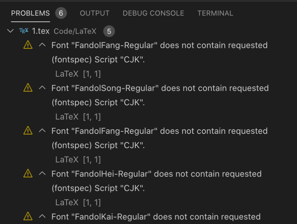297x224 pixels.
Task: Click the warning icon beside the FandolSong-Regular warning
Action: 28,88
